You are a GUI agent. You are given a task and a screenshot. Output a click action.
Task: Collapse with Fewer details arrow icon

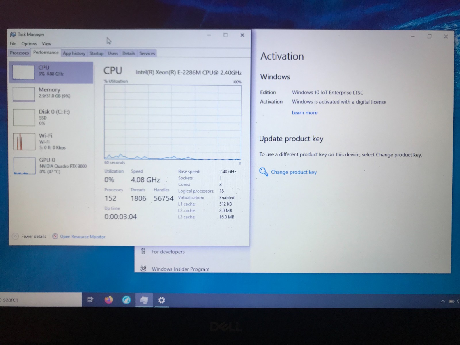(15, 236)
